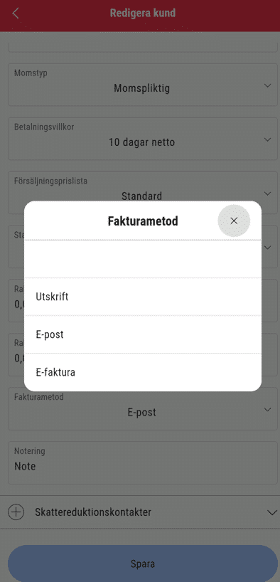The height and width of the screenshot is (582, 280).
Task: Open the Försäljningsprislista dropdown chevron
Action: click(267, 194)
